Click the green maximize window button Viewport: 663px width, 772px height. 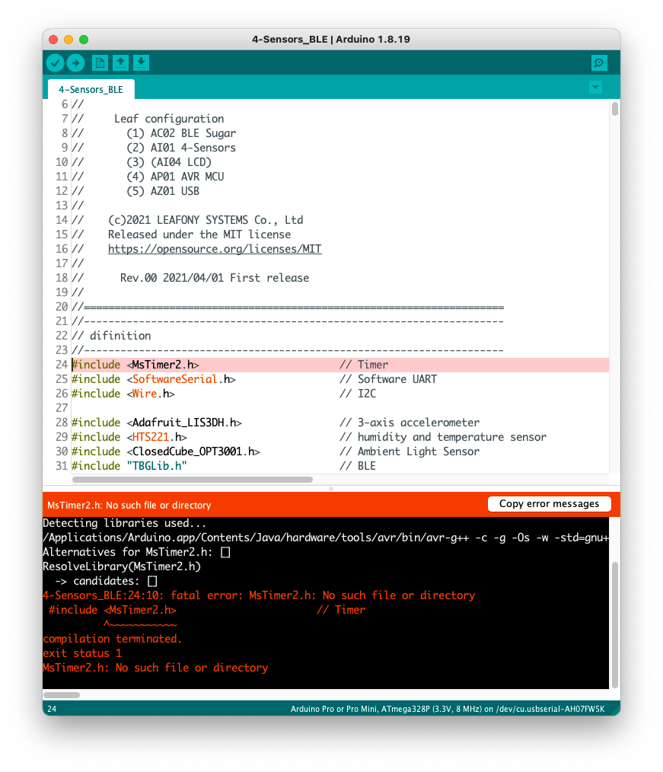[84, 40]
